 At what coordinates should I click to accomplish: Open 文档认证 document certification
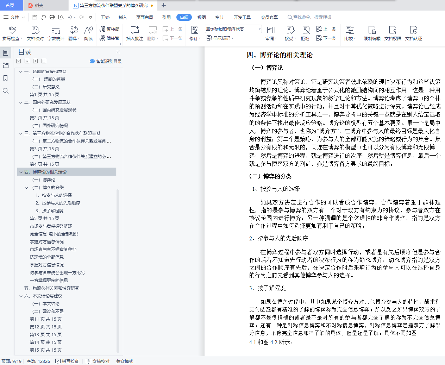(x=414, y=33)
